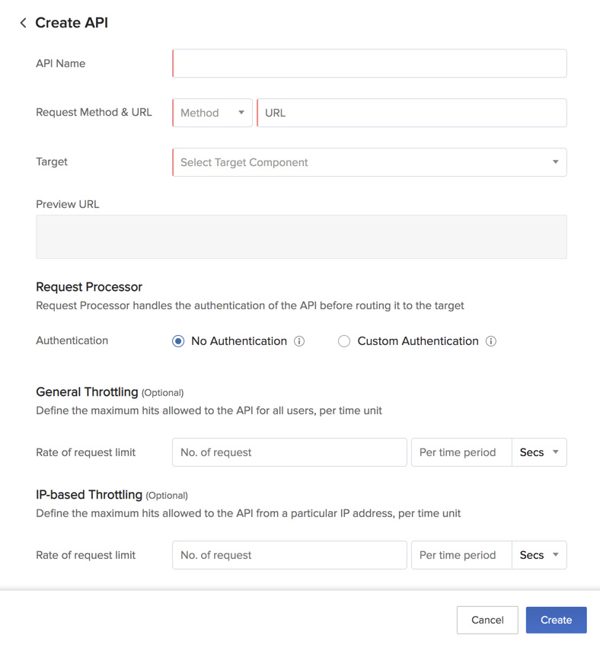
Task: Click the Preview URL display box
Action: [301, 237]
